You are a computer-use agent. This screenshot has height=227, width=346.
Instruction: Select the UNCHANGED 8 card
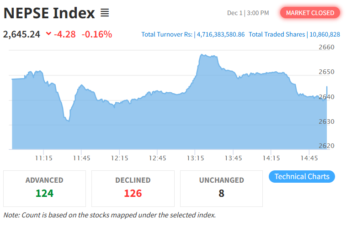coord(221,188)
